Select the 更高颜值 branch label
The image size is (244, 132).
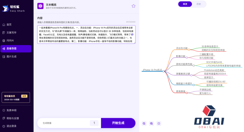[181, 91]
